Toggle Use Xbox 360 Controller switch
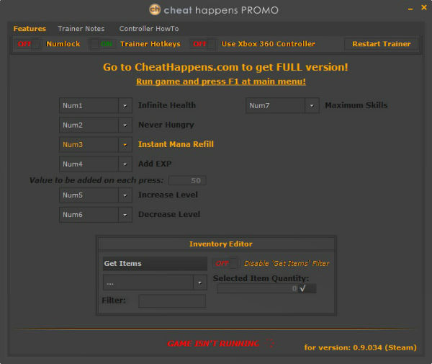 click(204, 44)
